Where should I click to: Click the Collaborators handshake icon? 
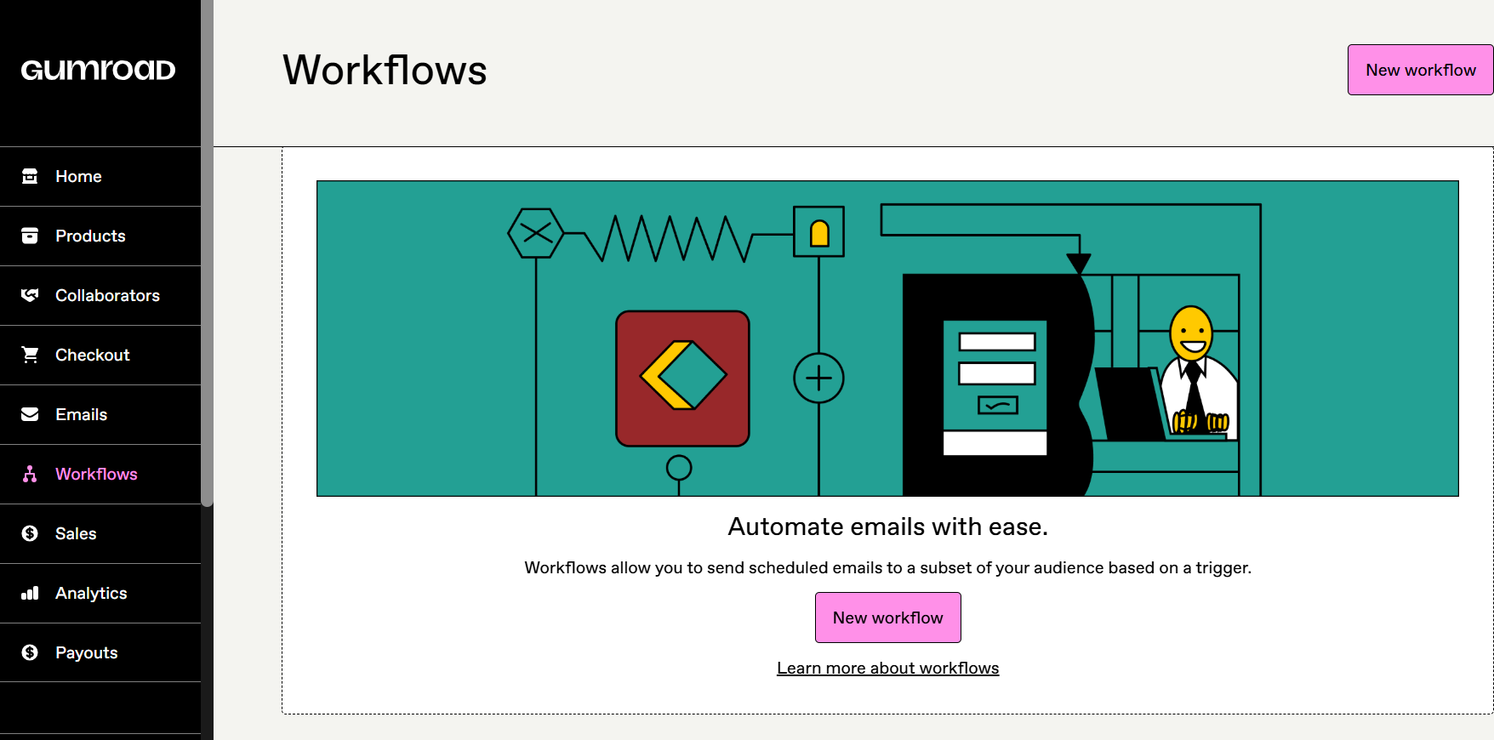click(x=30, y=295)
